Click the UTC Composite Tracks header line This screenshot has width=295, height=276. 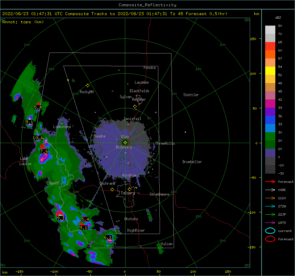115,14
